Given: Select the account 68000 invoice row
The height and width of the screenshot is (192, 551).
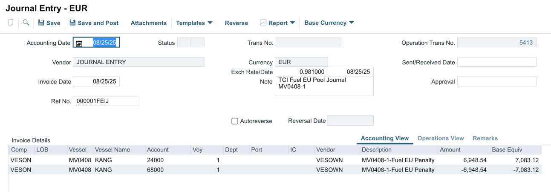Looking at the screenshot, I should point(155,169).
